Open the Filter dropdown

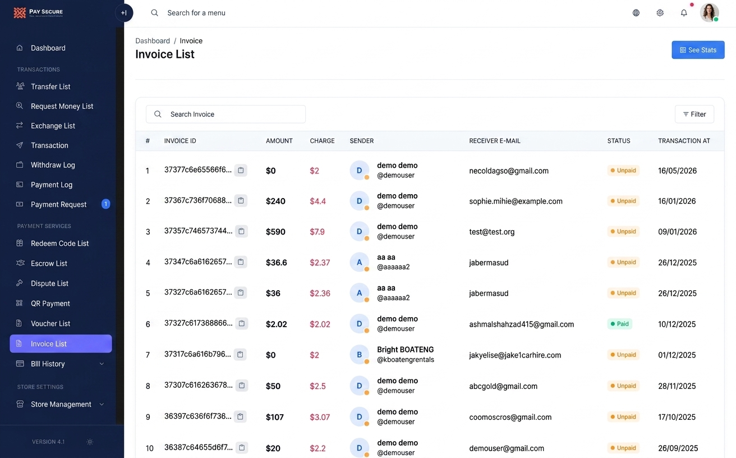point(694,114)
